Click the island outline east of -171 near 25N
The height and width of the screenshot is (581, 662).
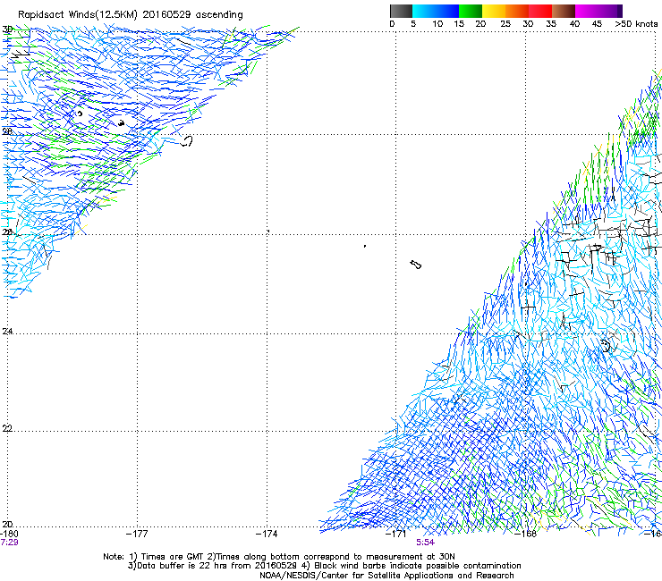tap(415, 265)
